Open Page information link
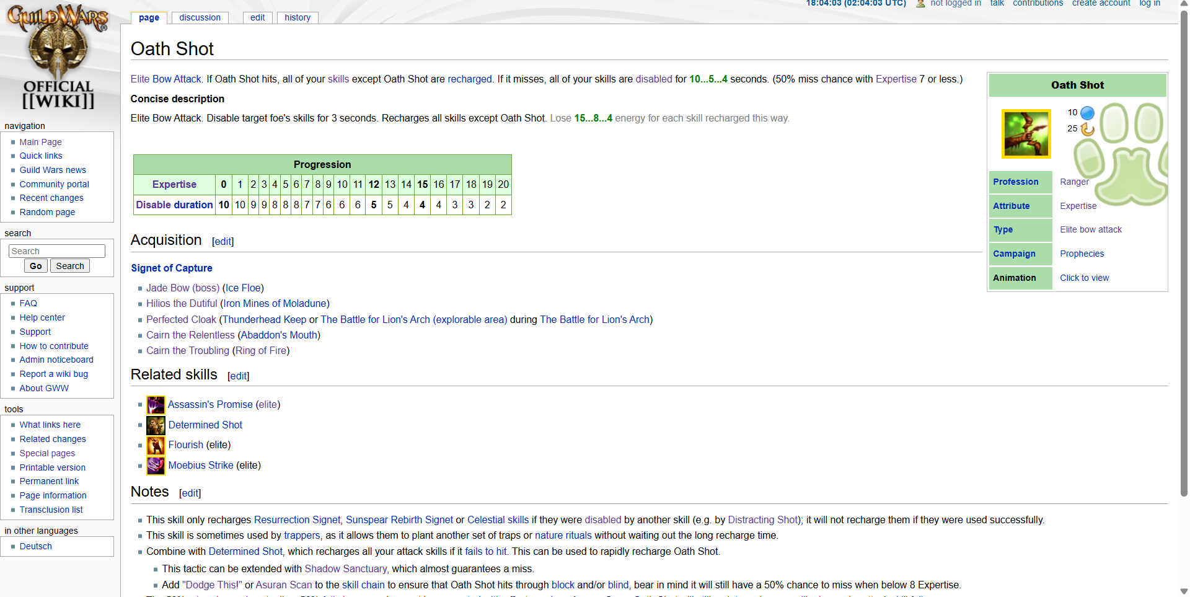The width and height of the screenshot is (1190, 597). pyautogui.click(x=53, y=495)
